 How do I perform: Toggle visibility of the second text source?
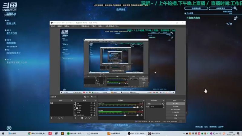(x=91, y=105)
